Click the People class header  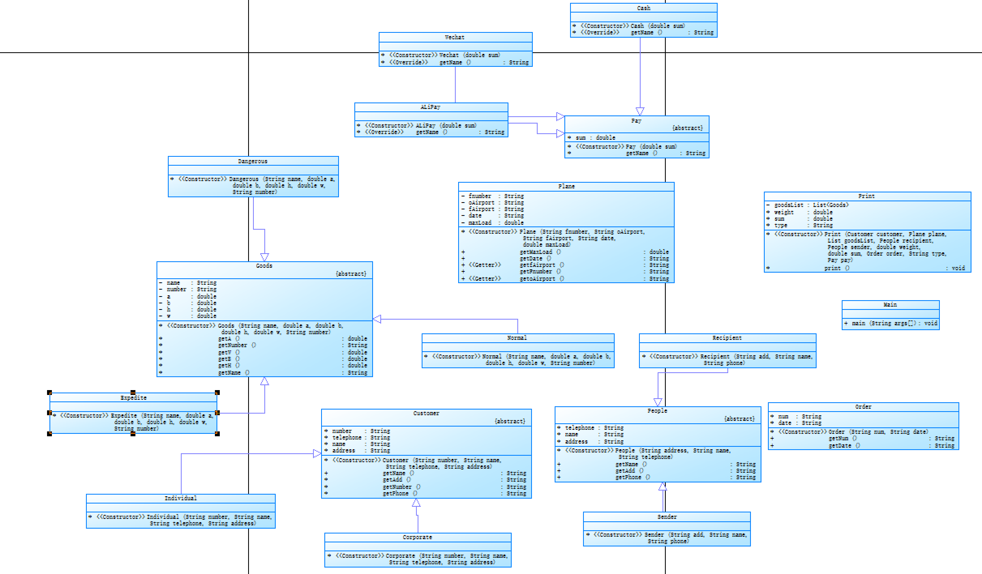pyautogui.click(x=657, y=411)
